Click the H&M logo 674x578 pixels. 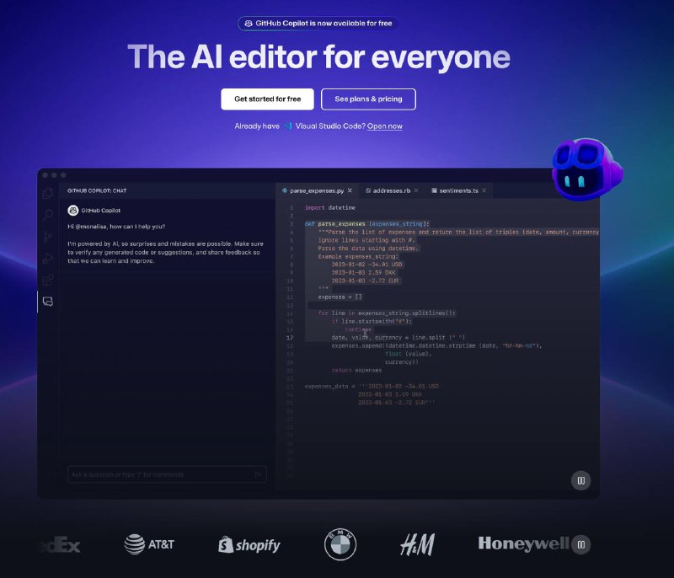coord(417,544)
